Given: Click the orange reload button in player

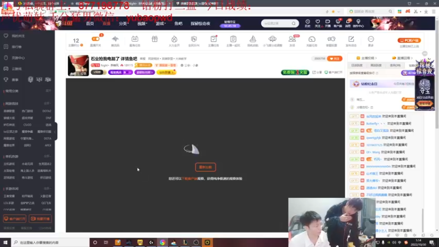Looking at the screenshot, I should click(x=205, y=167).
